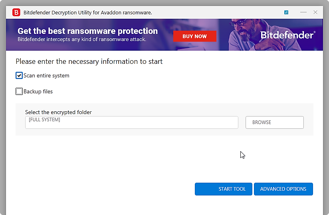329x215 pixels.
Task: Click the Get the best ransomware protection headline
Action: tap(87, 31)
